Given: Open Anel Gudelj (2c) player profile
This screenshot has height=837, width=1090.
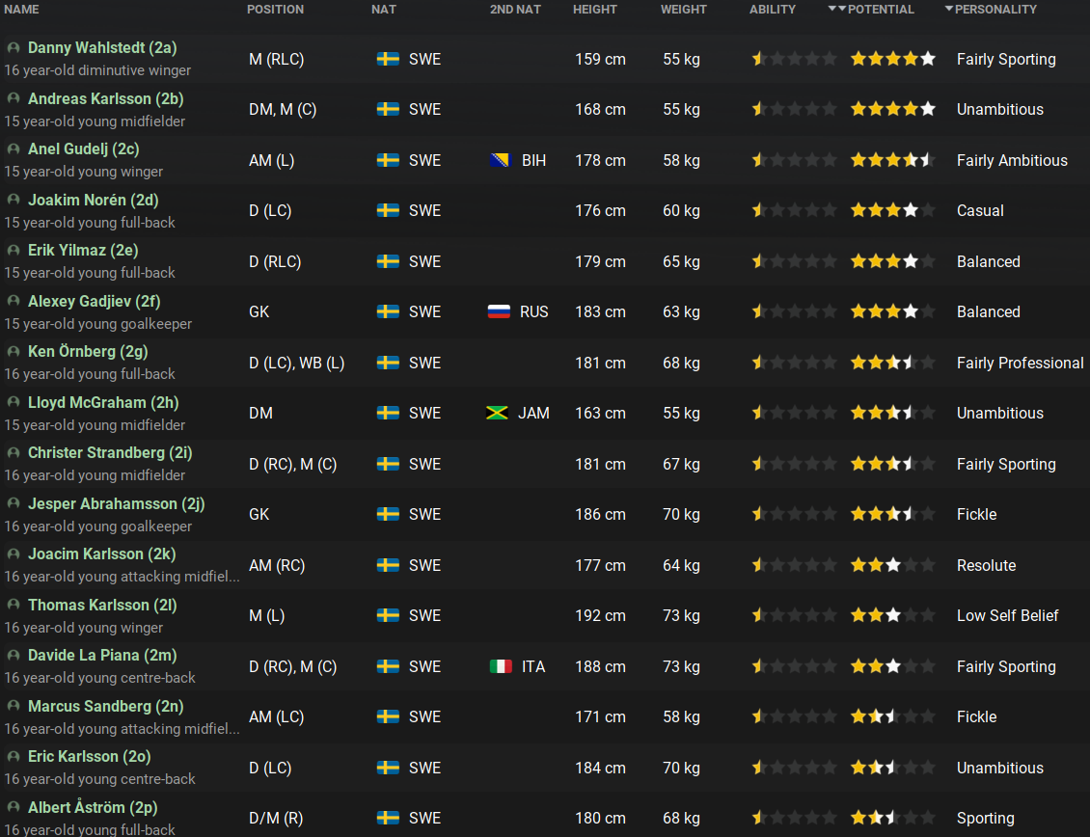Looking at the screenshot, I should (83, 148).
